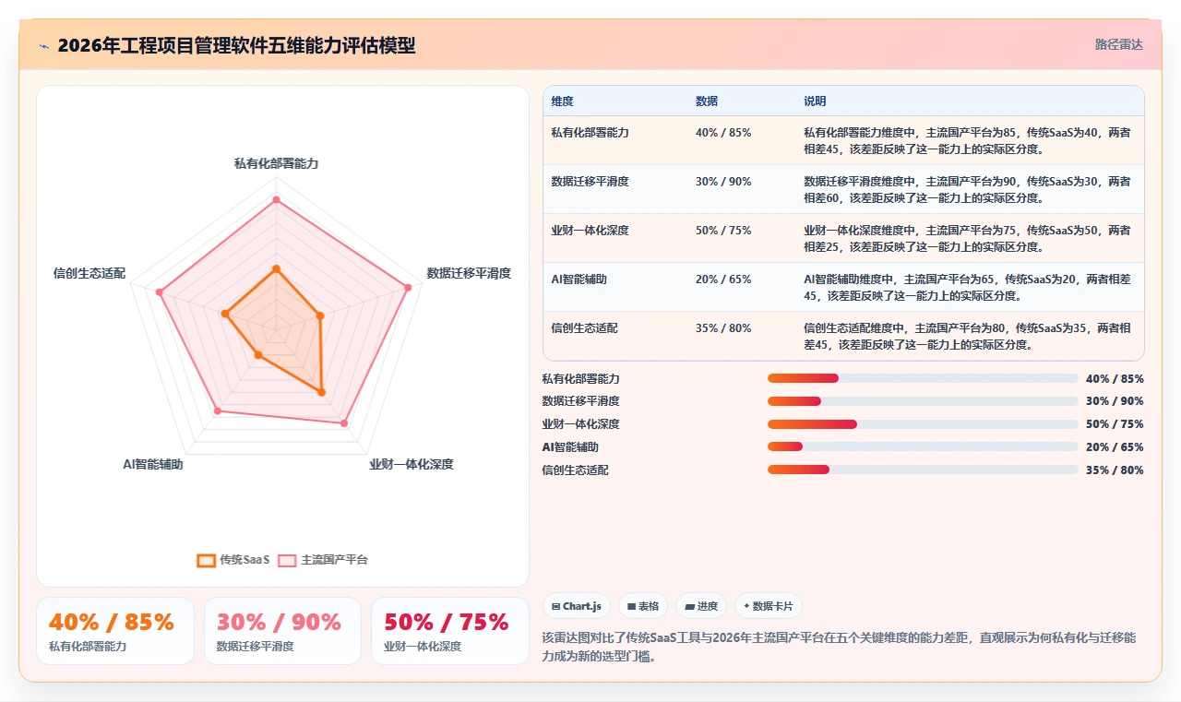Click radar axis label 私有化部署能力

(x=276, y=163)
